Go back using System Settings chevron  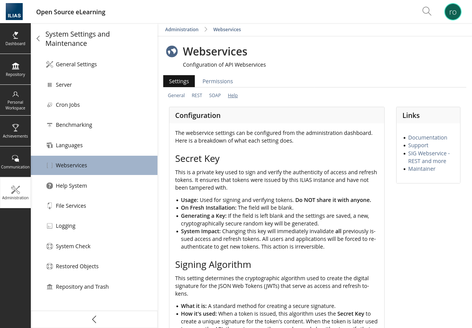tap(38, 39)
